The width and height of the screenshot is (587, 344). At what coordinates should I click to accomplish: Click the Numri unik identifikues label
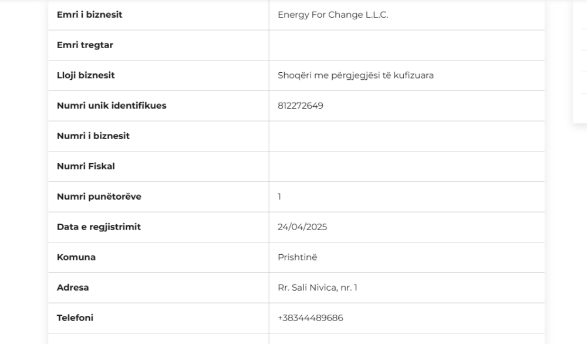click(112, 106)
